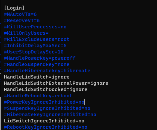
Task: Place cursor on #HibernateKeyIgnoreInhibited=no
Action: 50,114
